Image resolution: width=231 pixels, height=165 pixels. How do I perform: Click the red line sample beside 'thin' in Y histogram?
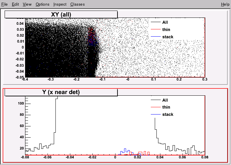156,107
